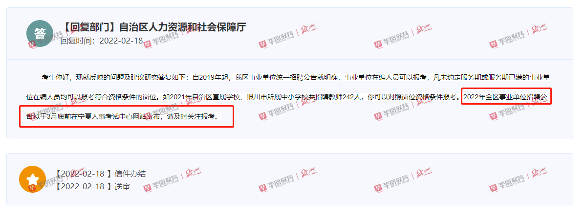Click the teal 答 answer icon
The height and width of the screenshot is (223, 586).
pos(40,33)
